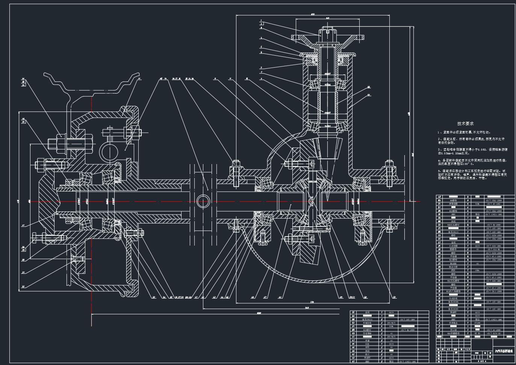Image resolution: width=516 pixels, height=365 pixels.
Task: Click the tall vertical dimension line at right
Action: [409, 114]
